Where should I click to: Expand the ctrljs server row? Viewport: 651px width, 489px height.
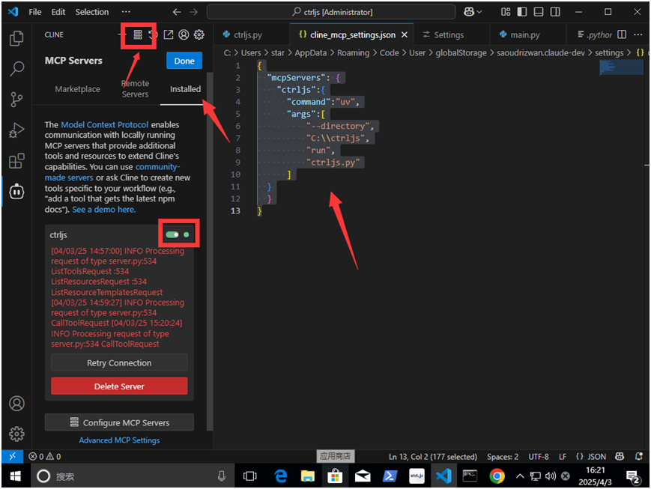tap(119, 235)
